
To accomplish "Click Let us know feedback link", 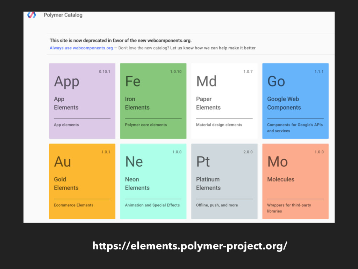I will click(213, 48).
